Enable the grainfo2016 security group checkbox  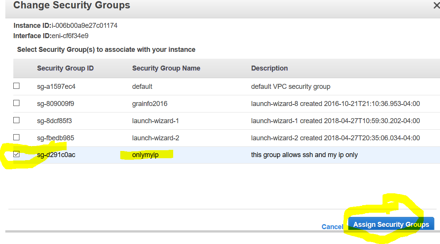tap(16, 103)
